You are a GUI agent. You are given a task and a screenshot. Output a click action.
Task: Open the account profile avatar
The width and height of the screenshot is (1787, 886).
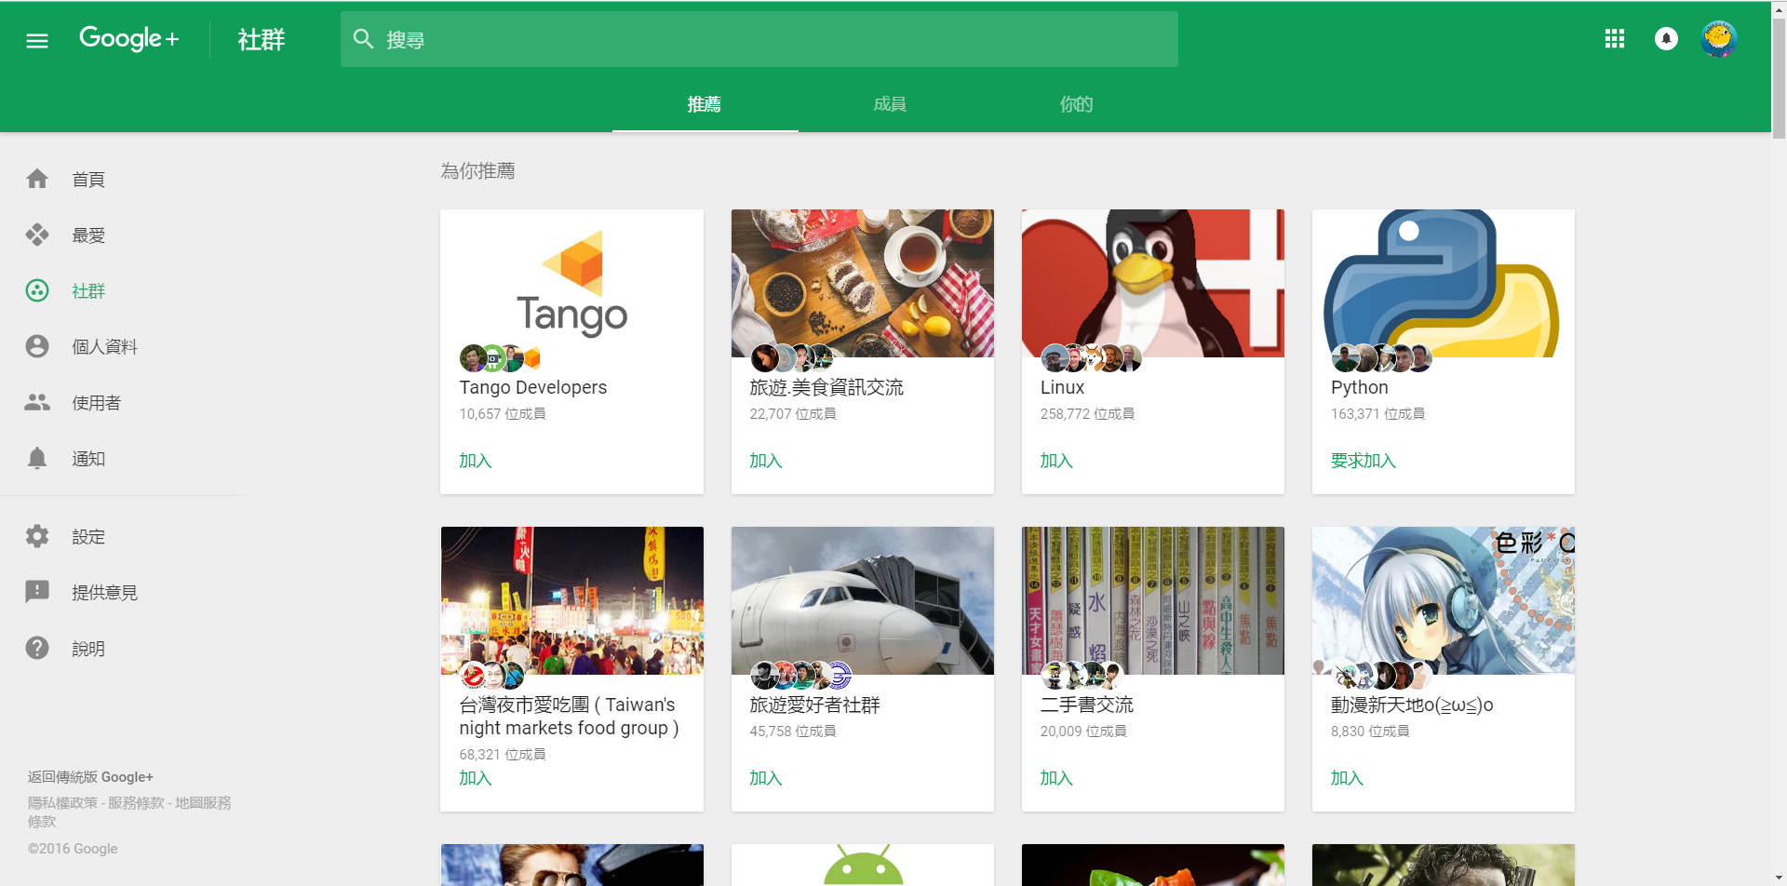pyautogui.click(x=1718, y=39)
